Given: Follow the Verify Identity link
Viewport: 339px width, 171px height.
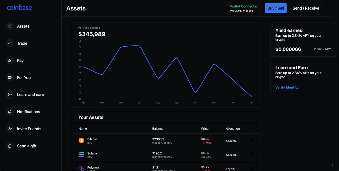Looking at the screenshot, I should (x=287, y=87).
